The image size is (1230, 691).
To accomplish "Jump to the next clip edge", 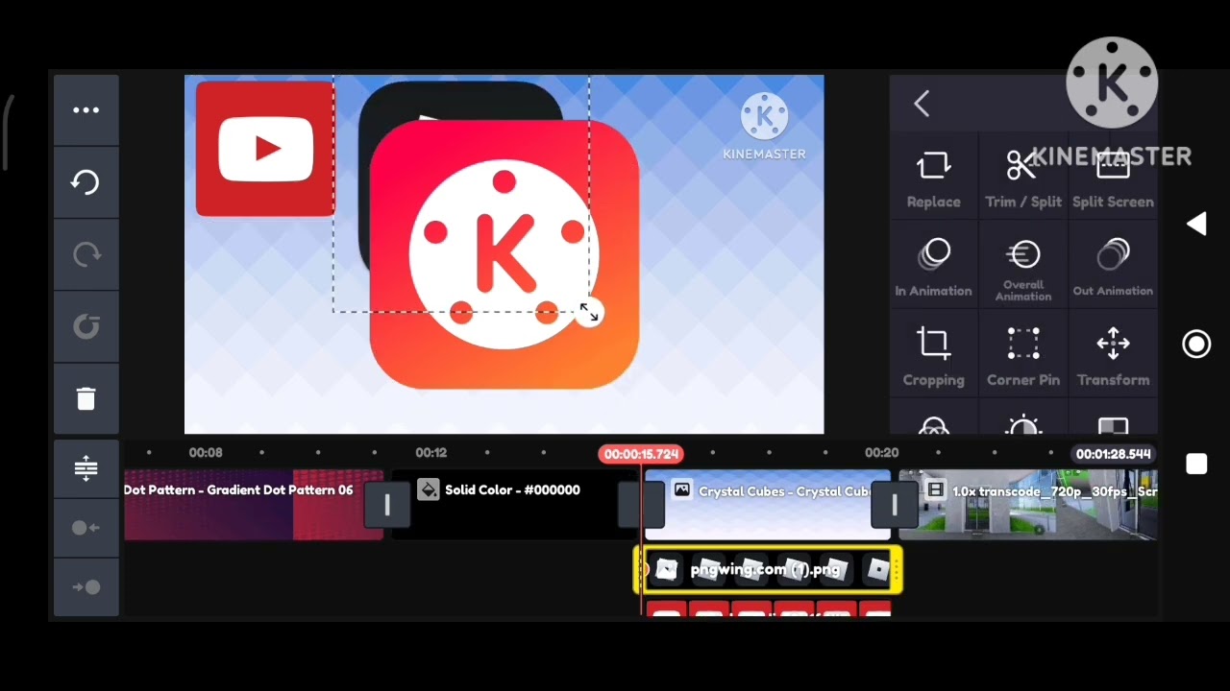I will [x=86, y=586].
